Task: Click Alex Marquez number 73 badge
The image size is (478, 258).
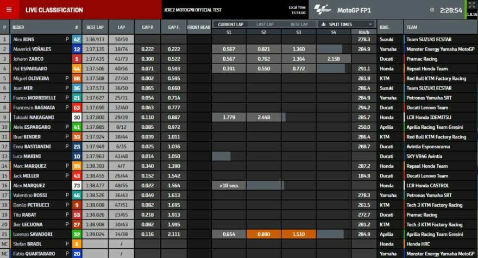Action: tap(77, 185)
